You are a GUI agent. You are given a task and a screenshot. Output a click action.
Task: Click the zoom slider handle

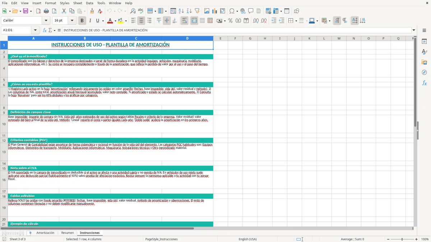[x=402, y=239]
